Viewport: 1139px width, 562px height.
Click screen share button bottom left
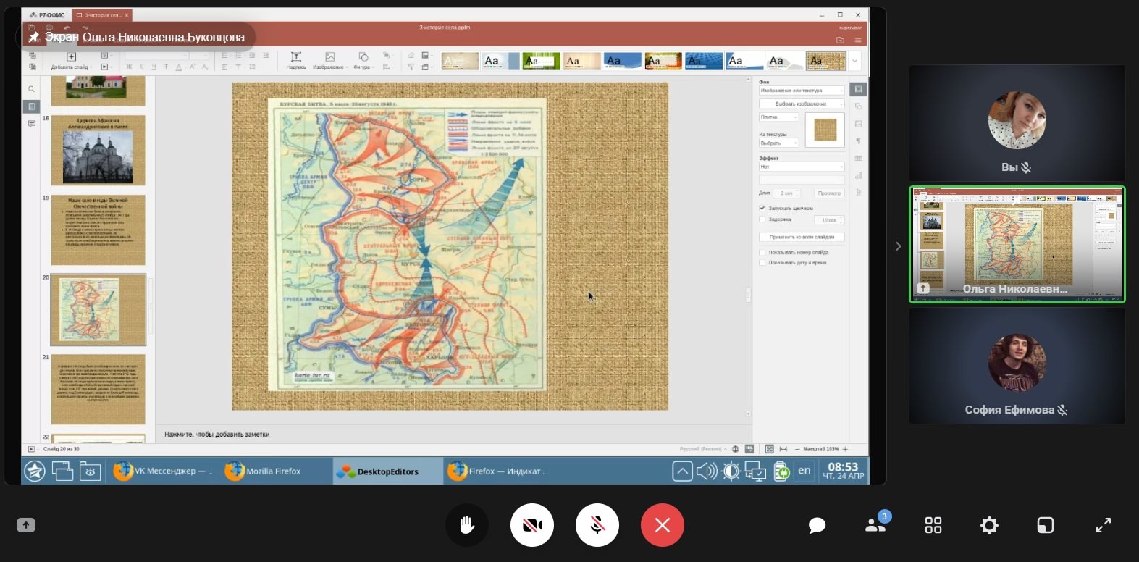[x=26, y=525]
